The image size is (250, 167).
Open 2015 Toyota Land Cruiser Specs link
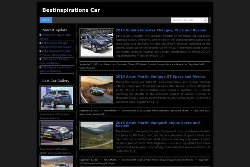click(x=56, y=69)
